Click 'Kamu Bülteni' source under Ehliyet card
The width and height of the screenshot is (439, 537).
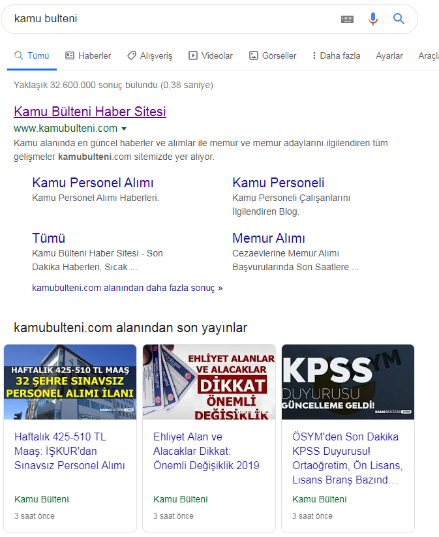[181, 499]
